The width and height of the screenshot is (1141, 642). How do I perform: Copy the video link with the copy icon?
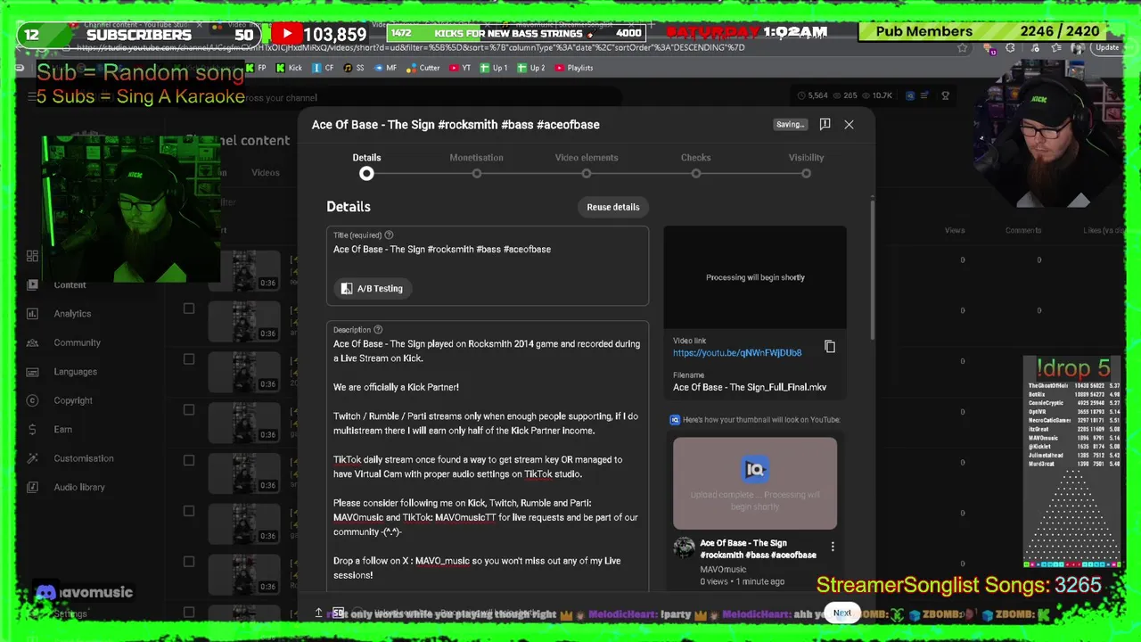[830, 347]
